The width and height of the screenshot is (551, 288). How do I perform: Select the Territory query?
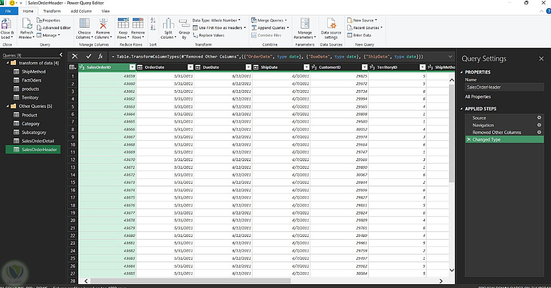30,97
